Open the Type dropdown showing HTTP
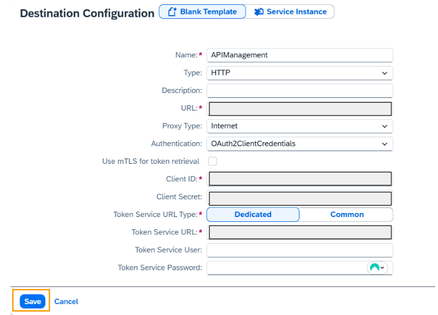 [x=299, y=73]
